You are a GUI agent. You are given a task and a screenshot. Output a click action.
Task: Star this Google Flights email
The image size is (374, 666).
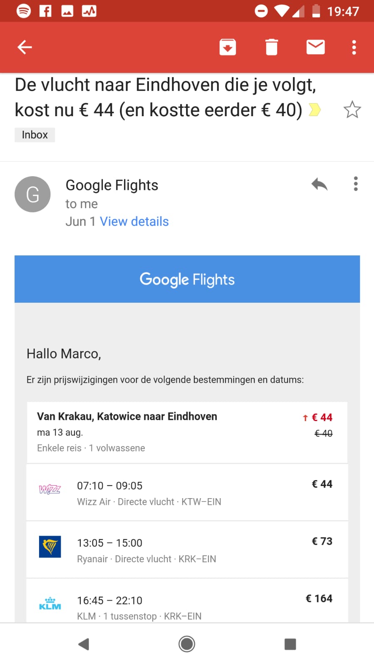point(352,110)
